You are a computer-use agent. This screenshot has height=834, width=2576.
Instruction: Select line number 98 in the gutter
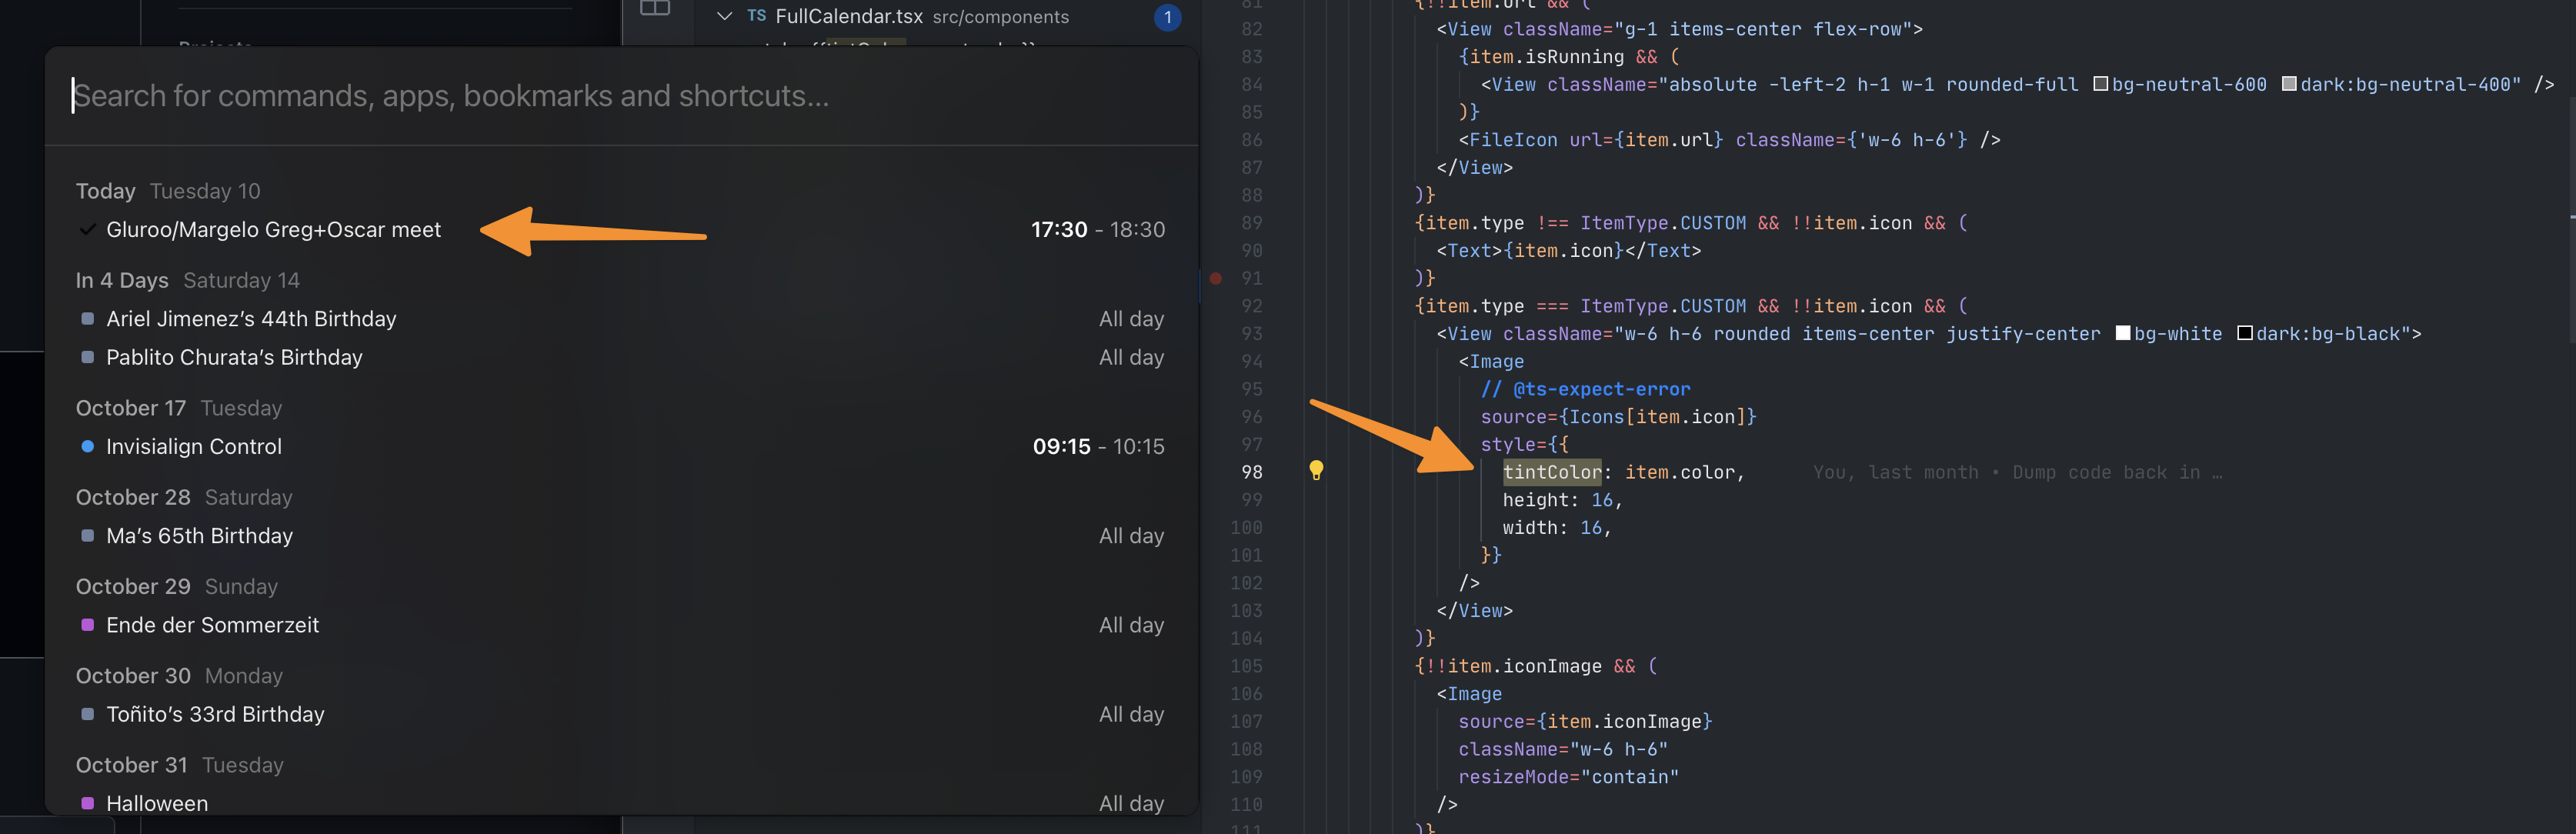pos(1250,471)
